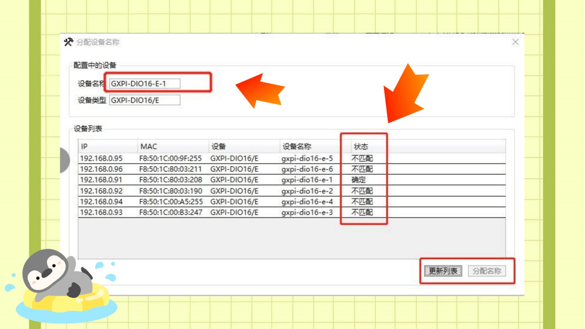The height and width of the screenshot is (329, 585).
Task: Click the IP column header
Action: 108,146
